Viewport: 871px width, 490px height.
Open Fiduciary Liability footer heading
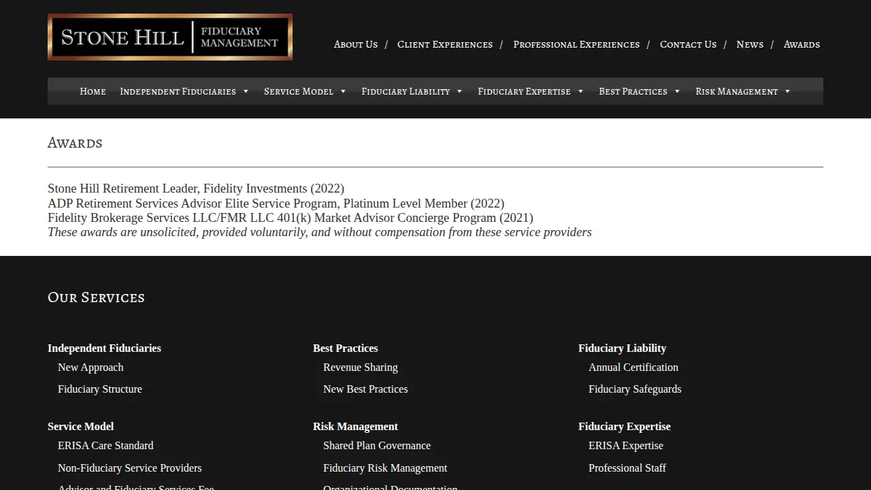(x=622, y=348)
